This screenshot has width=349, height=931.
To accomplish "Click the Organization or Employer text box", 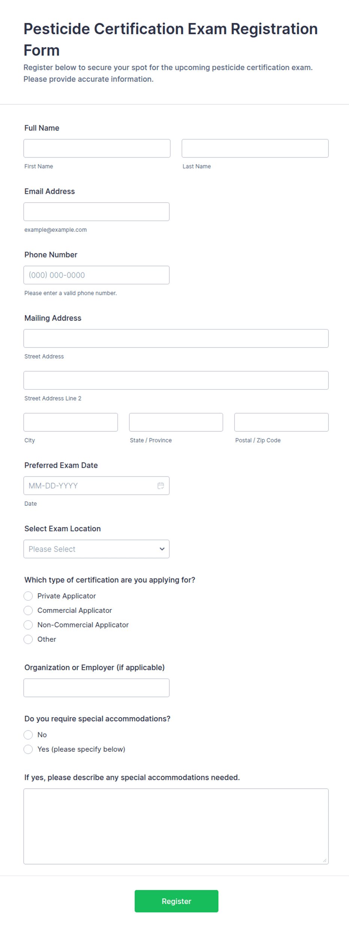I will tap(96, 688).
